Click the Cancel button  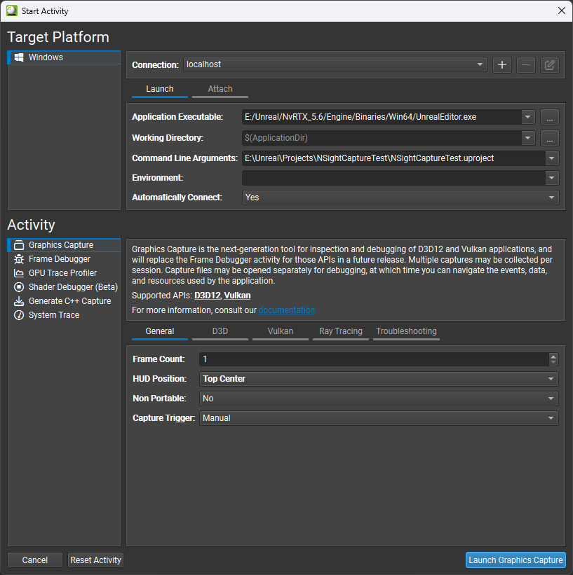(x=35, y=560)
